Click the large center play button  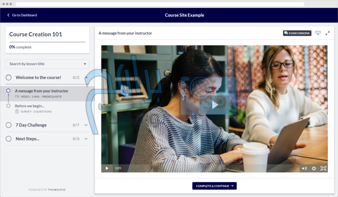click(215, 105)
